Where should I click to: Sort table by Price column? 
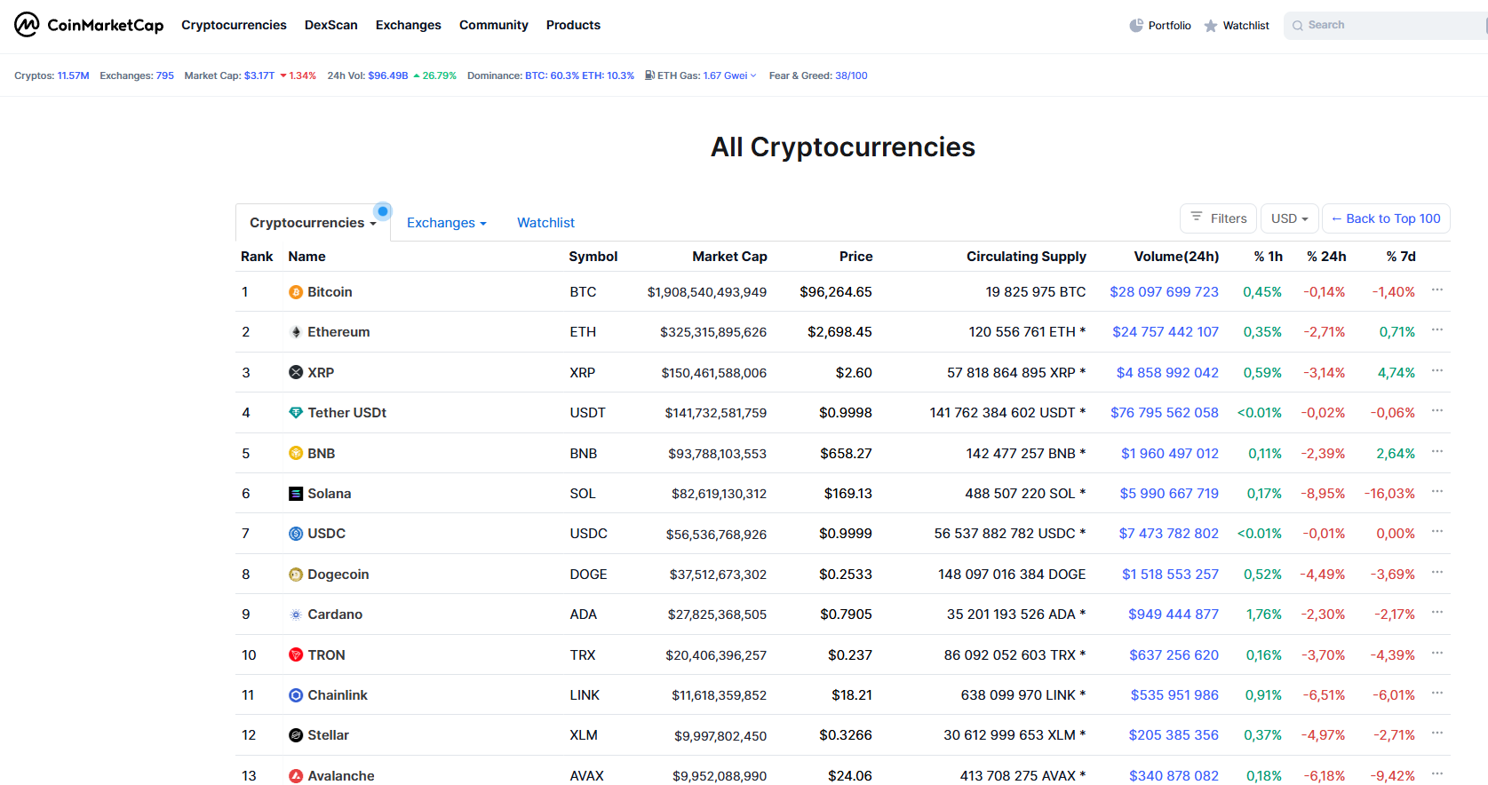(x=855, y=257)
